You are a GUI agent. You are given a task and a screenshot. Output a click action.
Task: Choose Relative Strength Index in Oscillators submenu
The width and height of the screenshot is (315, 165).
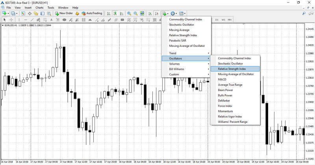coord(235,69)
